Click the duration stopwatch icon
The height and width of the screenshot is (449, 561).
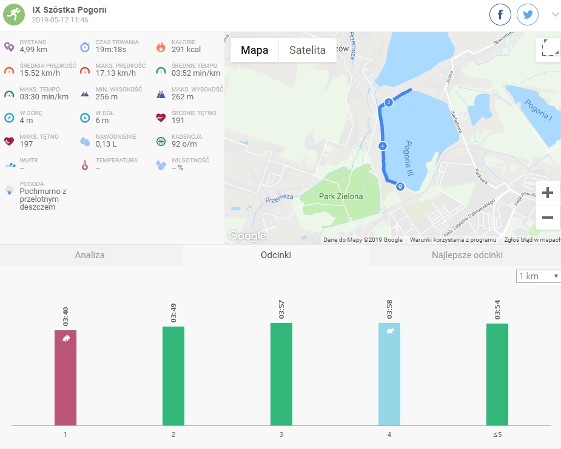(85, 46)
